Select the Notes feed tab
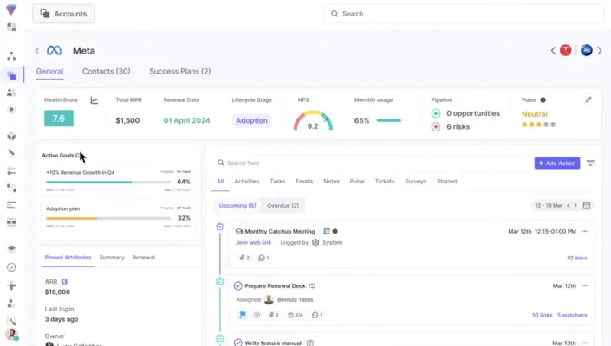Viewport: 611px width, 346px height. 331,181
